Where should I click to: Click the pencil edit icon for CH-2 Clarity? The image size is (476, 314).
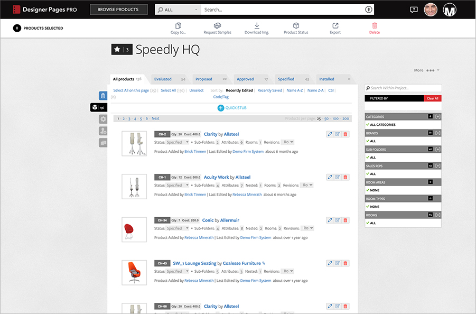click(x=330, y=134)
